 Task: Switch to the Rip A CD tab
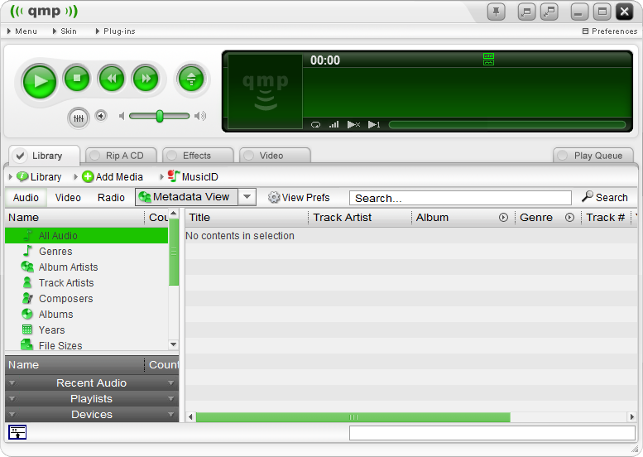pyautogui.click(x=121, y=156)
